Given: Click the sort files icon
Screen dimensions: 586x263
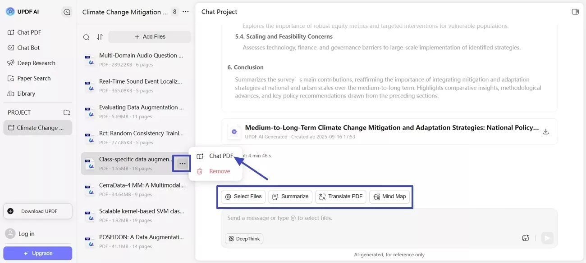Looking at the screenshot, I should [x=100, y=37].
